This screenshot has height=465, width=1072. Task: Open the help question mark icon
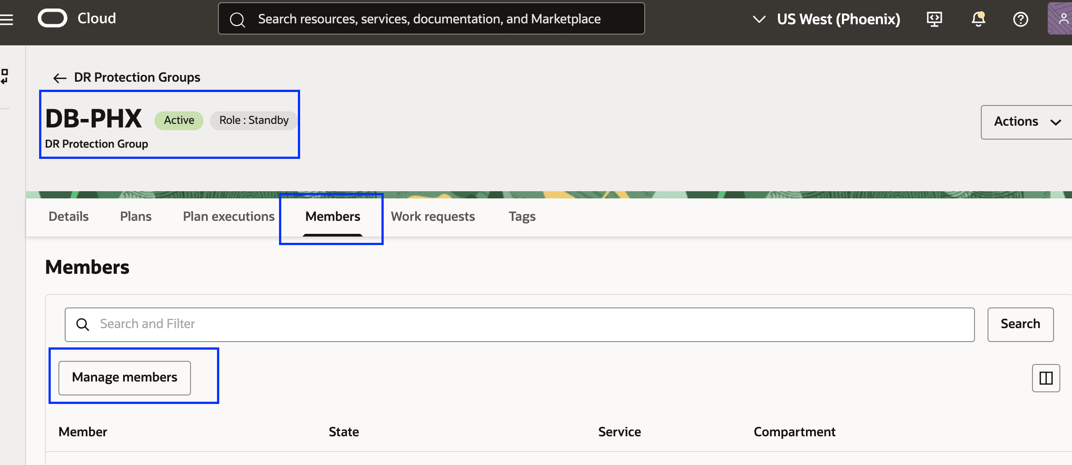pos(1020,19)
